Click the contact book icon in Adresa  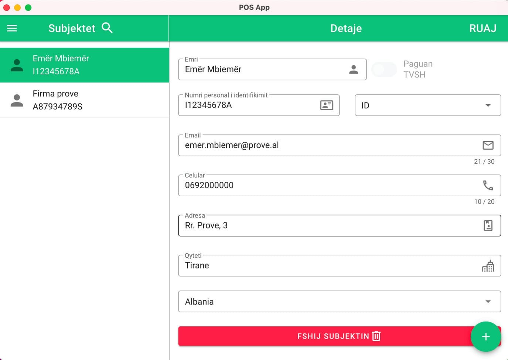[x=488, y=225]
